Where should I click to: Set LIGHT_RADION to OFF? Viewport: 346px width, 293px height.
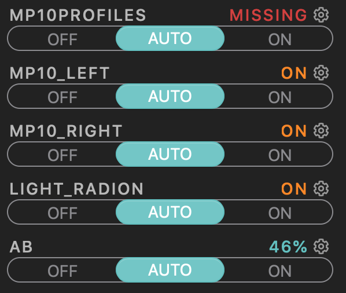point(62,213)
